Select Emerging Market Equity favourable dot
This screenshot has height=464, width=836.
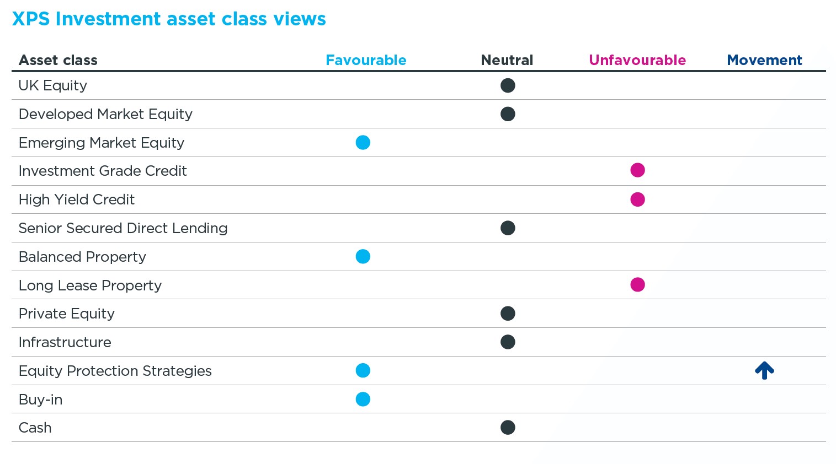coord(363,142)
